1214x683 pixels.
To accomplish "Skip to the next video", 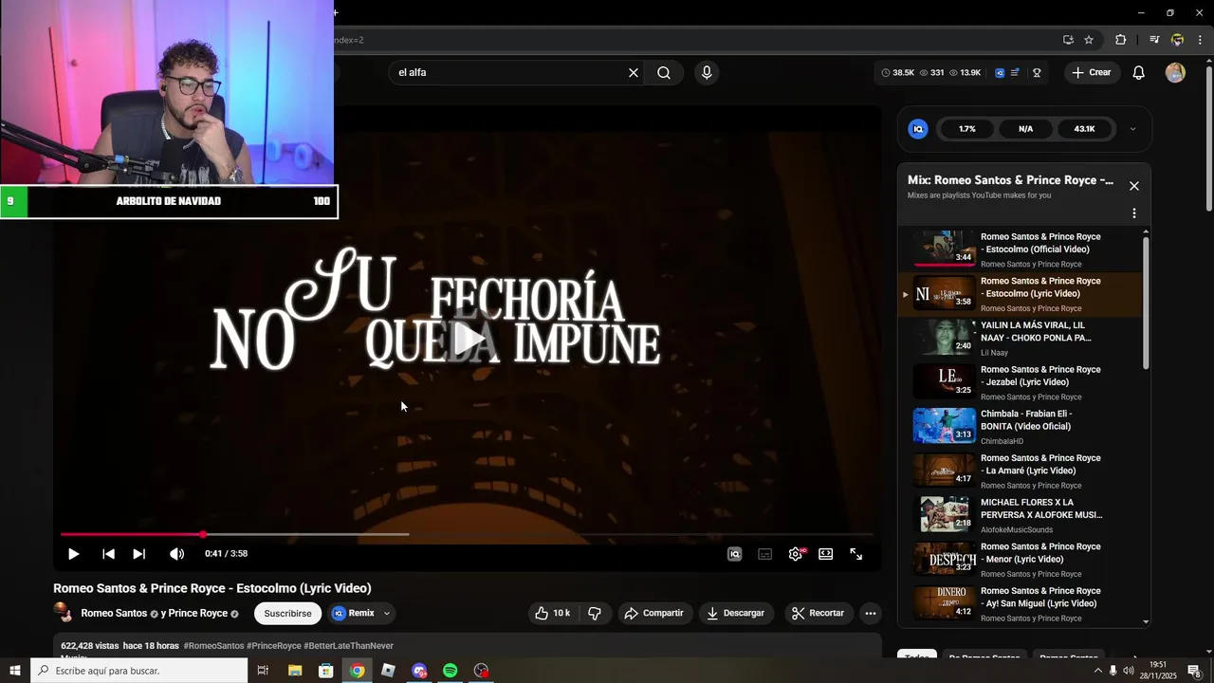I will point(138,554).
